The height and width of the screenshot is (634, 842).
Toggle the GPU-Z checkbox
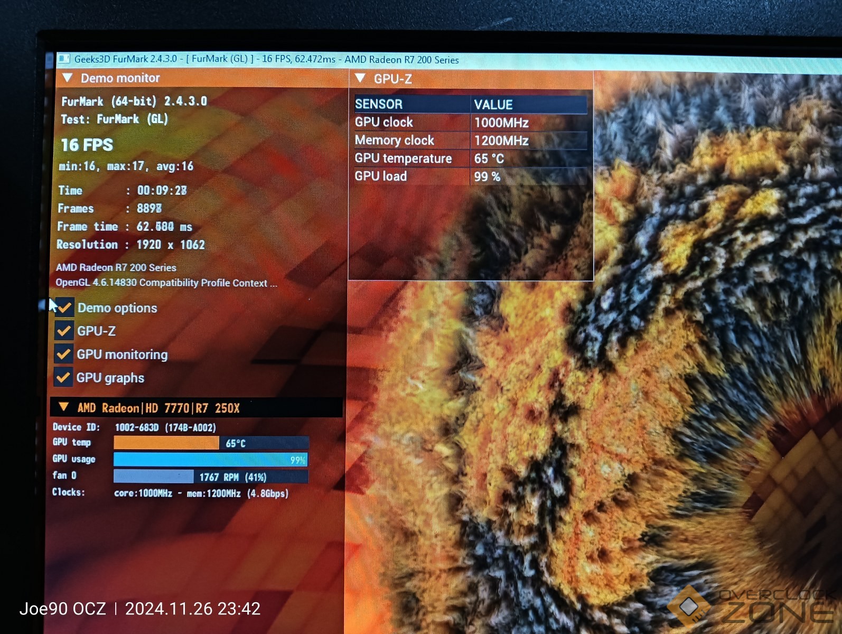point(64,331)
